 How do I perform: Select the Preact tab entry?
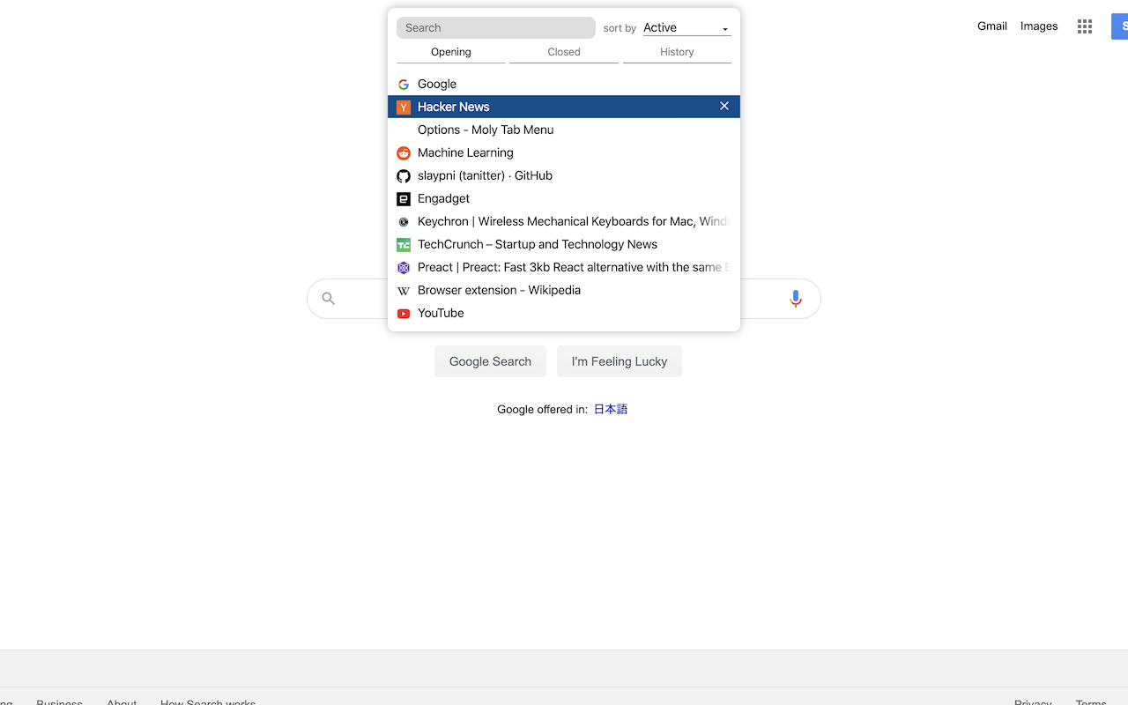click(x=564, y=267)
